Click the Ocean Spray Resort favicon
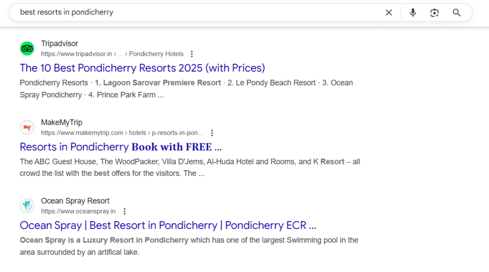 tap(27, 206)
